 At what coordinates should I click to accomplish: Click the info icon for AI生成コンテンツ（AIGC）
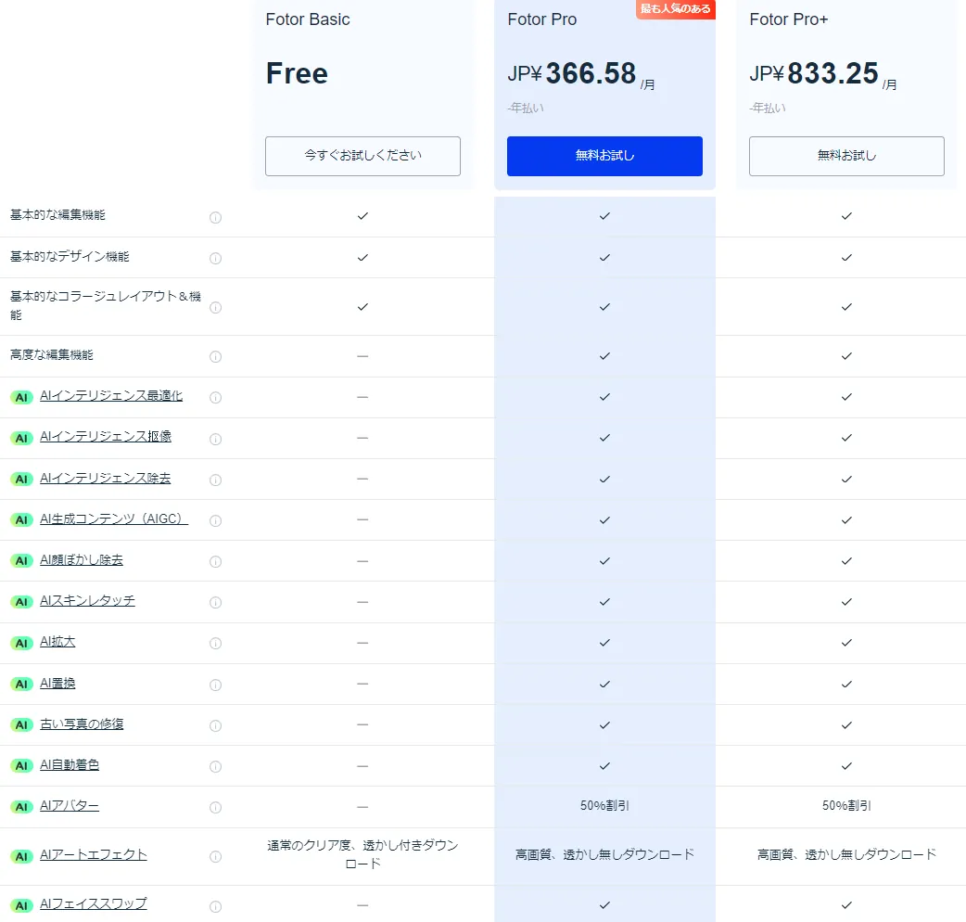coord(216,520)
